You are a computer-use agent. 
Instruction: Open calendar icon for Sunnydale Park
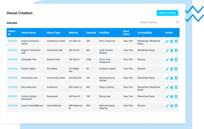[x=176, y=60]
